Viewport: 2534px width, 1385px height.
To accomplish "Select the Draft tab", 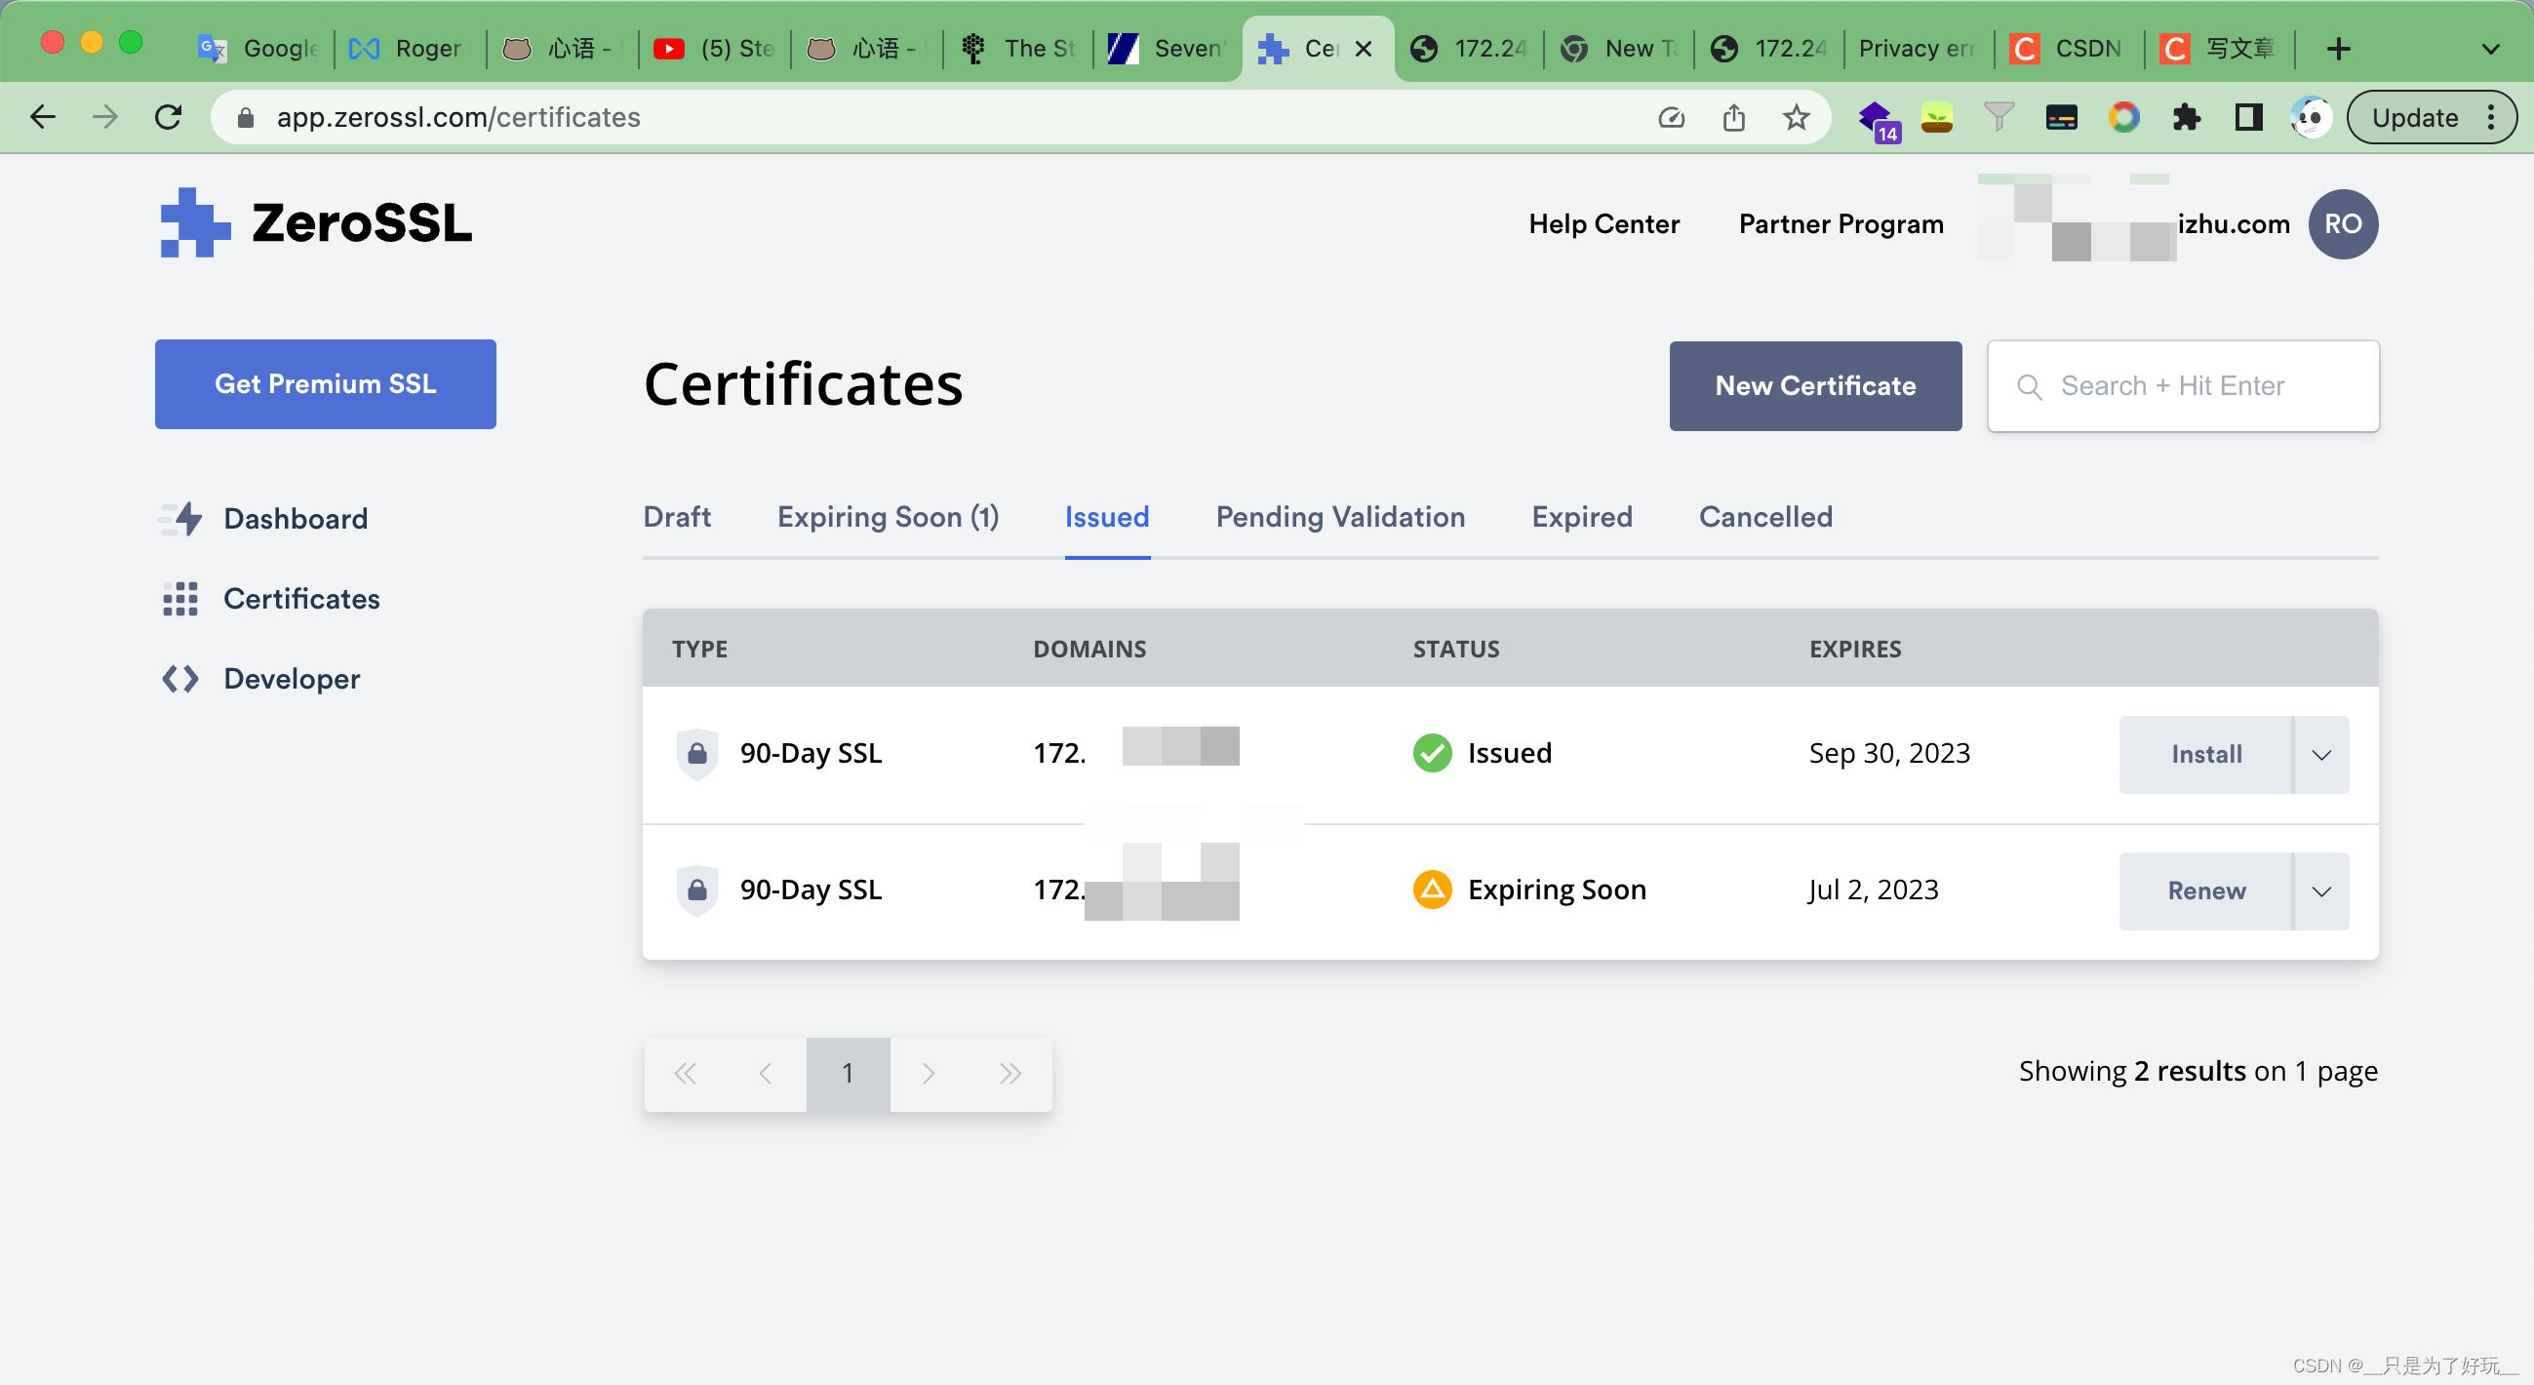I will [677, 516].
